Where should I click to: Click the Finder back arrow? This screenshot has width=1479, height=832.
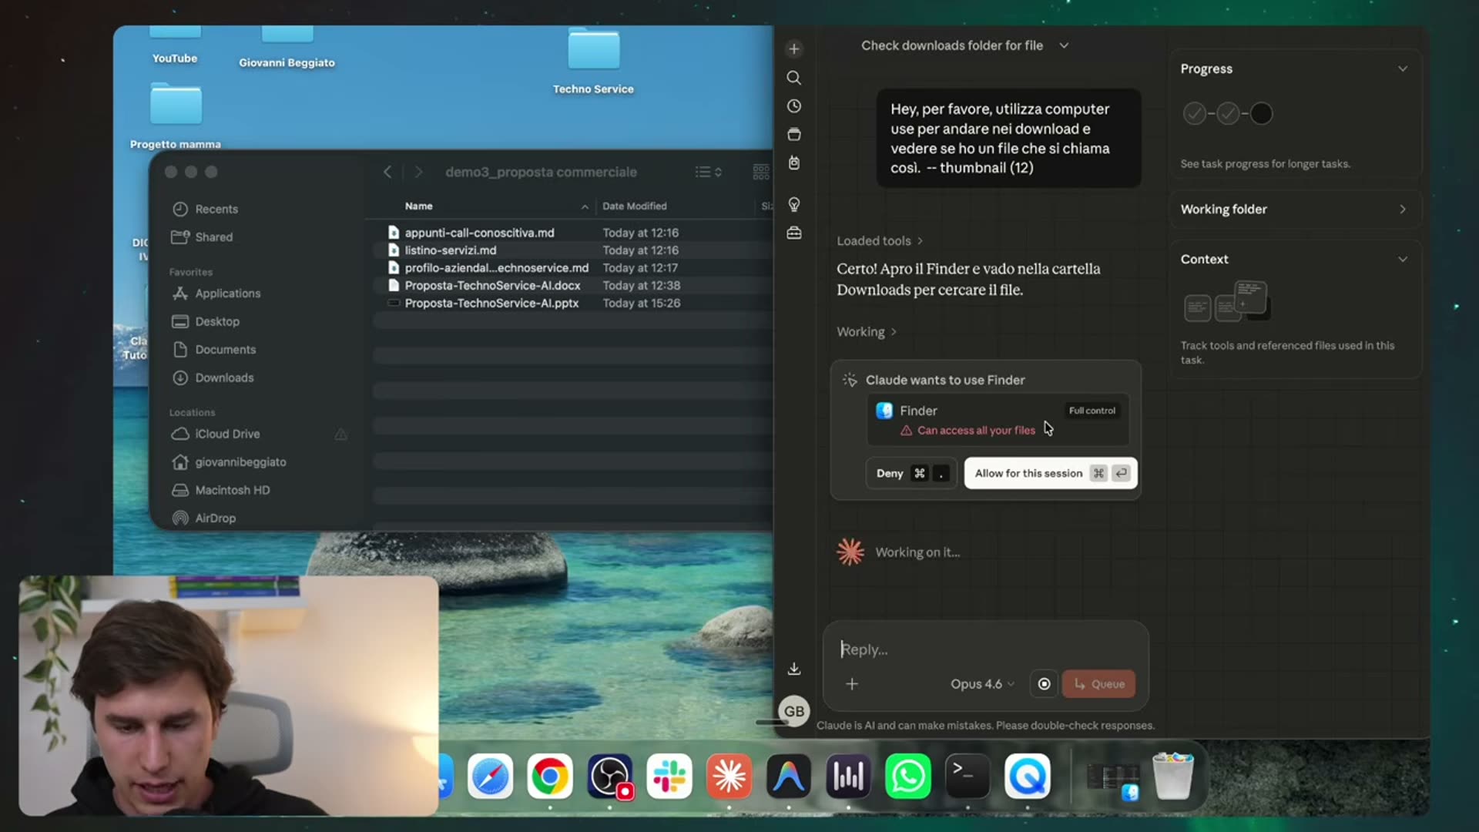tap(387, 172)
